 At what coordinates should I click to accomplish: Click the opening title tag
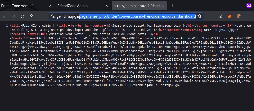pos(16,26)
